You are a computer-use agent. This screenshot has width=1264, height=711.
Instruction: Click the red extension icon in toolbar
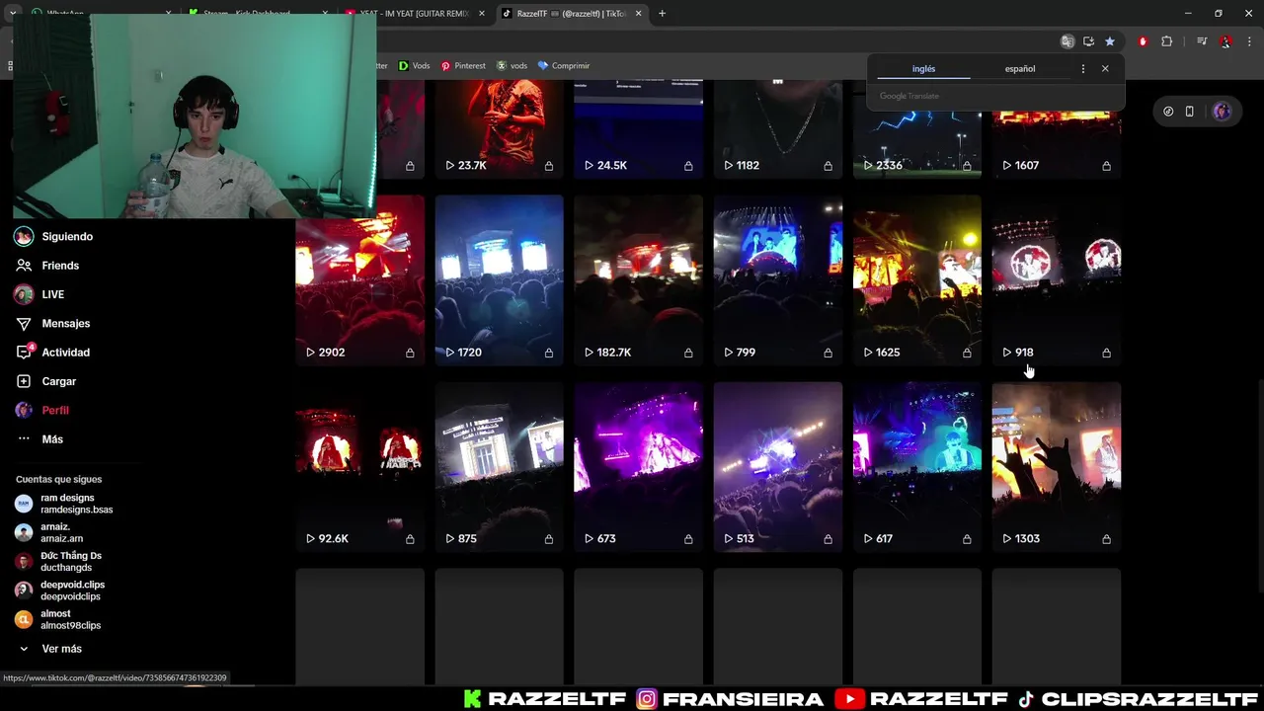[1143, 41]
